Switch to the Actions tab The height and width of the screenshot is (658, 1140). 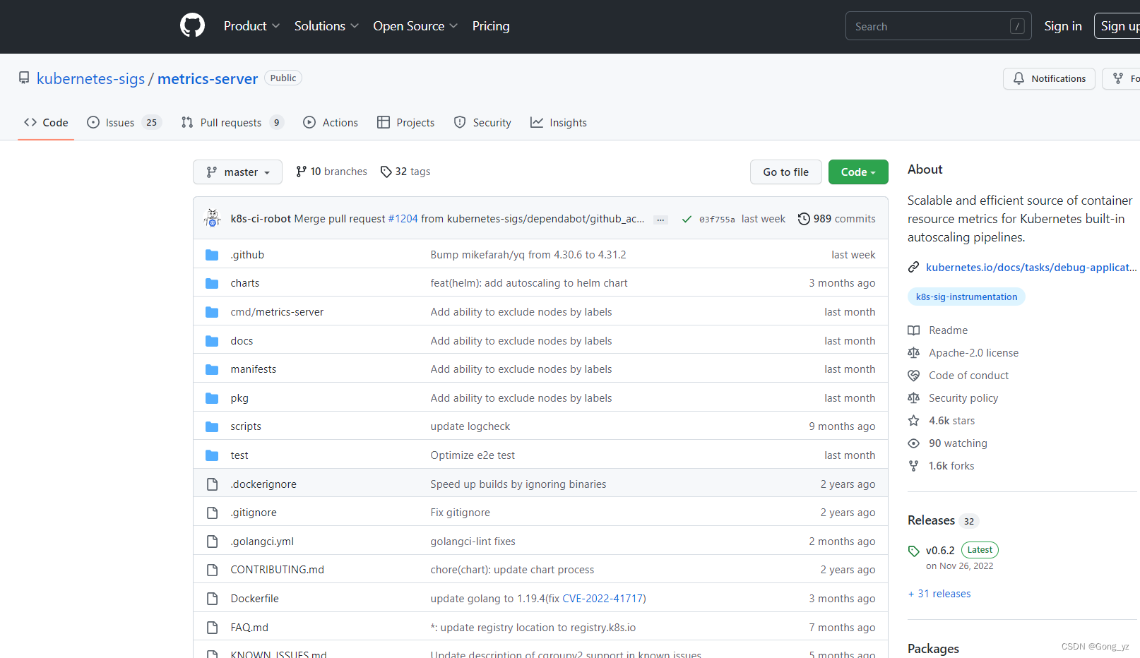pyautogui.click(x=331, y=122)
